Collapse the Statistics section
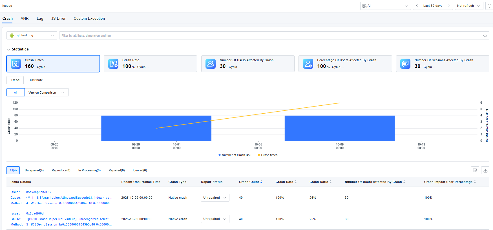 (8, 50)
